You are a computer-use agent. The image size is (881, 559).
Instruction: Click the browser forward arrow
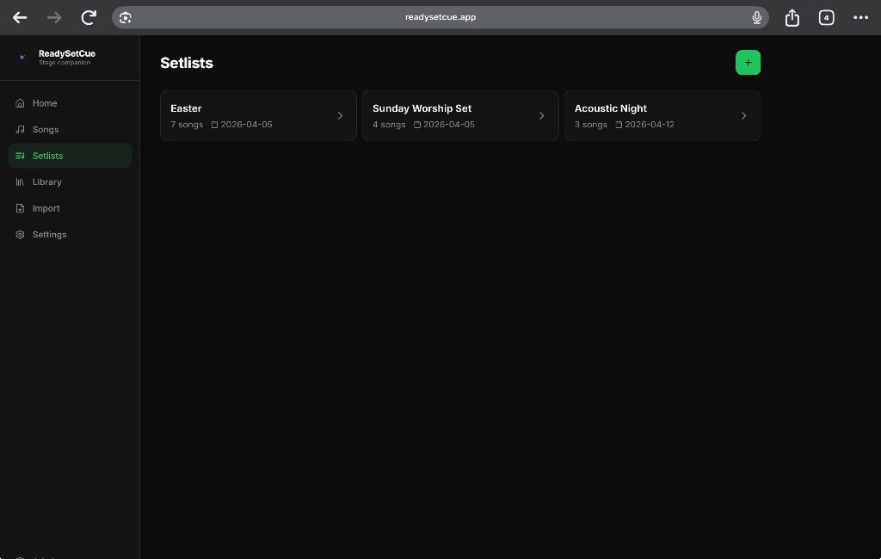[54, 17]
